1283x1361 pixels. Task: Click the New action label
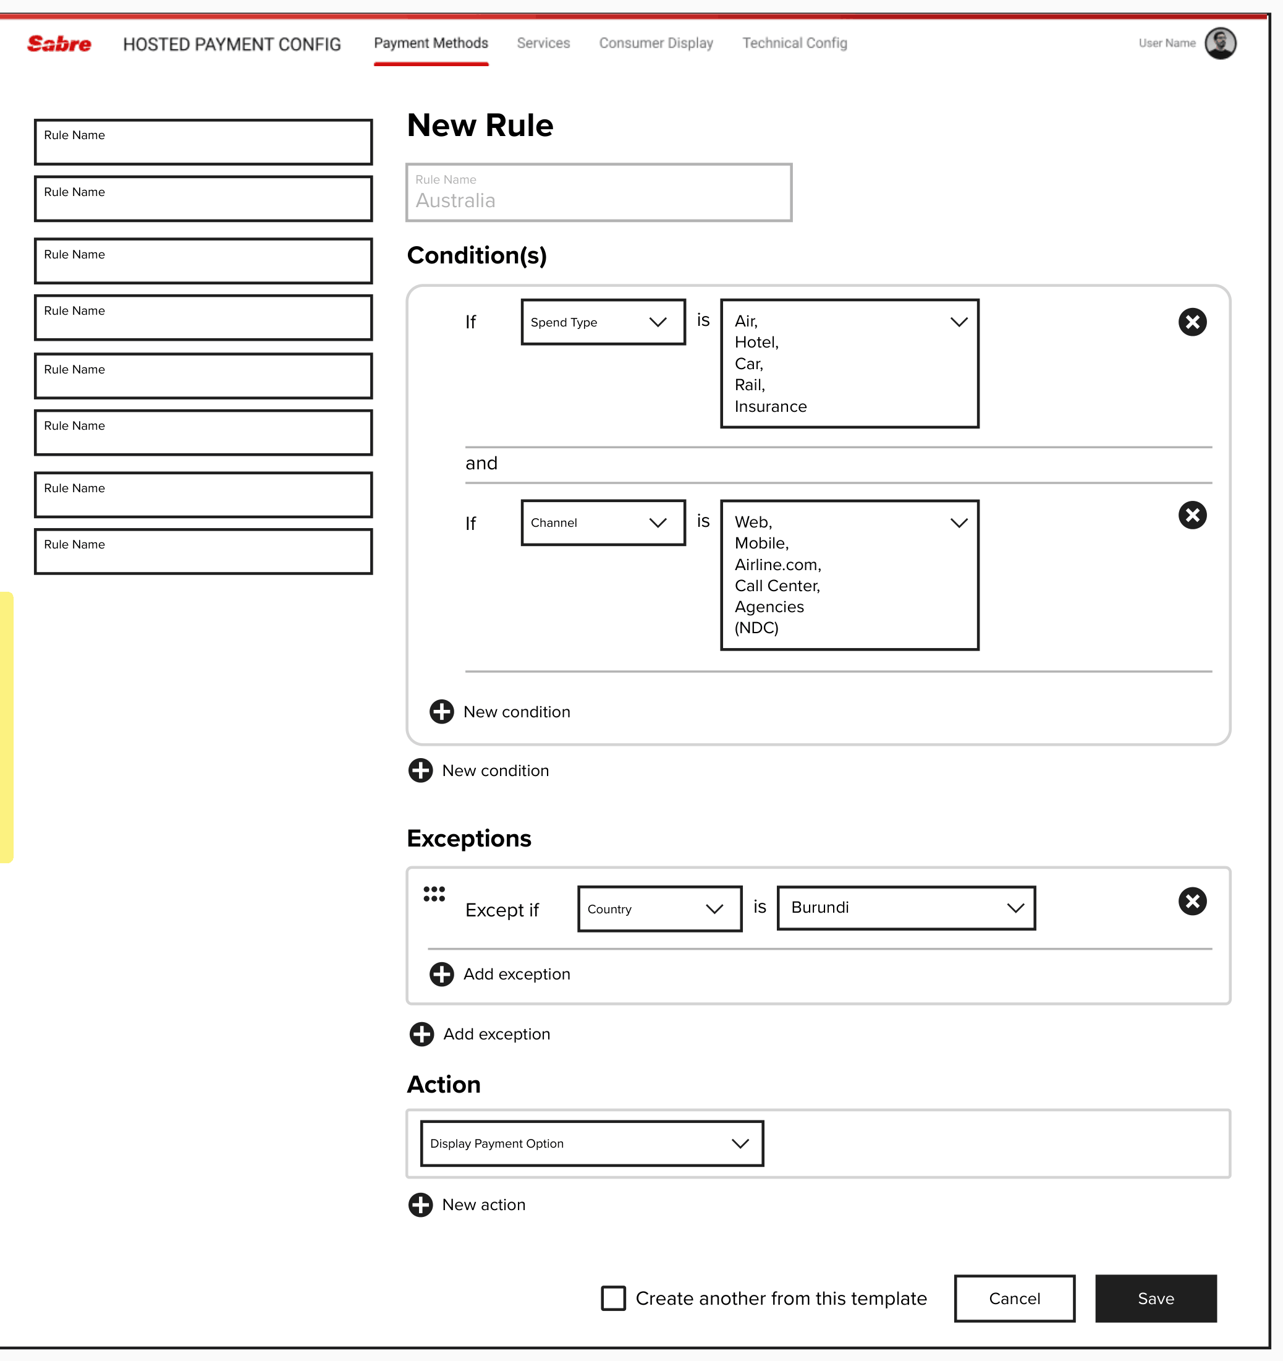point(484,1205)
